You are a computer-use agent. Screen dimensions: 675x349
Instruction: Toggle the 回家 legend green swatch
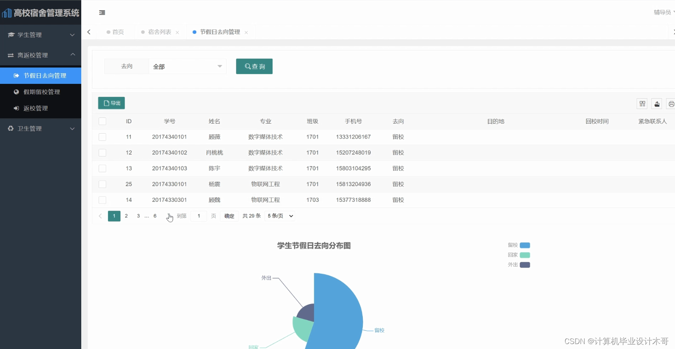[525, 255]
